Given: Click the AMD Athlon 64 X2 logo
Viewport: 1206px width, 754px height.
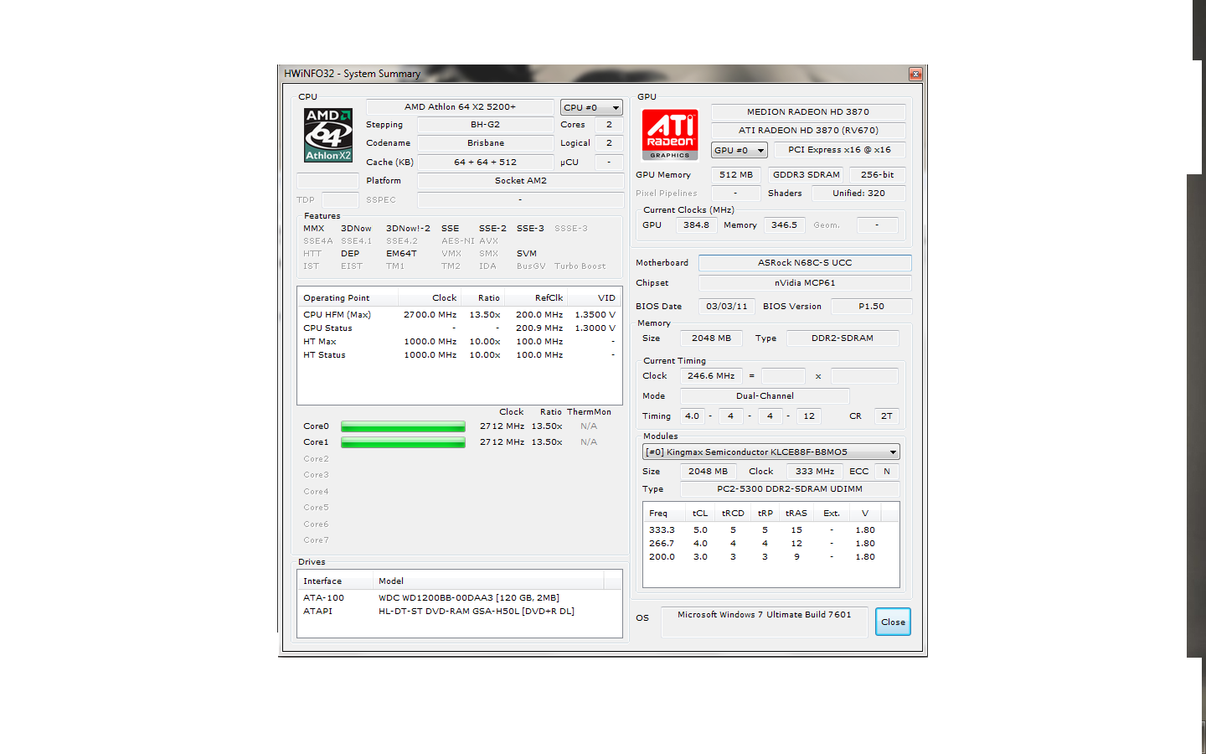Looking at the screenshot, I should (328, 135).
